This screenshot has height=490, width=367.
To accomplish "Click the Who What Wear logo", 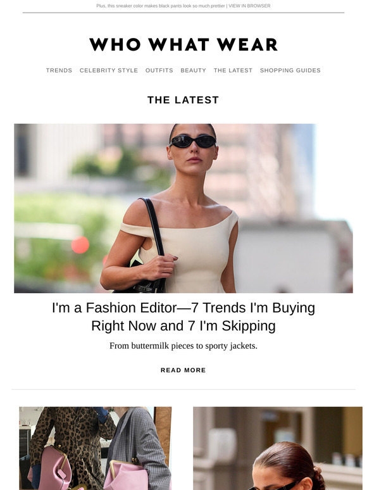I will pyautogui.click(x=183, y=44).
